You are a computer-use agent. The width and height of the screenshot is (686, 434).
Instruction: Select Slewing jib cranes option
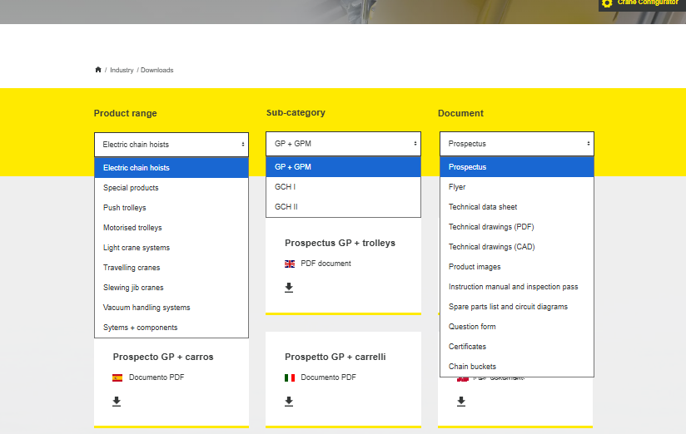point(133,288)
